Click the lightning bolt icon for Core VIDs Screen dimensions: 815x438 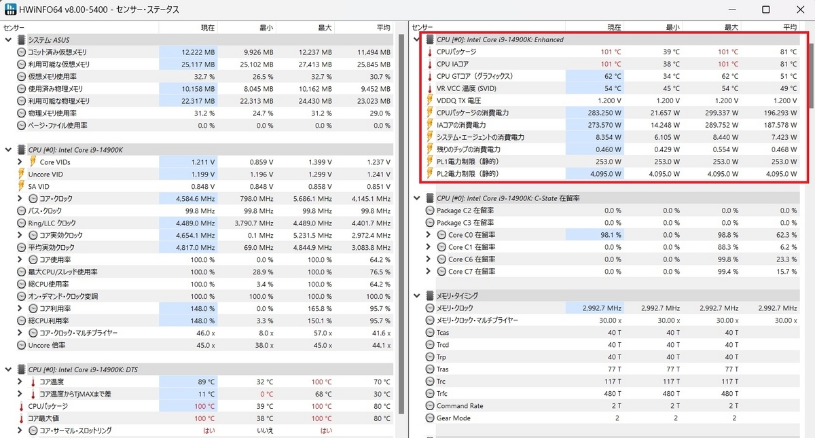(33, 162)
